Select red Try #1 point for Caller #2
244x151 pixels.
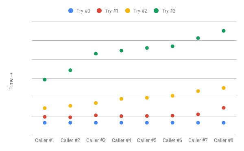70,117
